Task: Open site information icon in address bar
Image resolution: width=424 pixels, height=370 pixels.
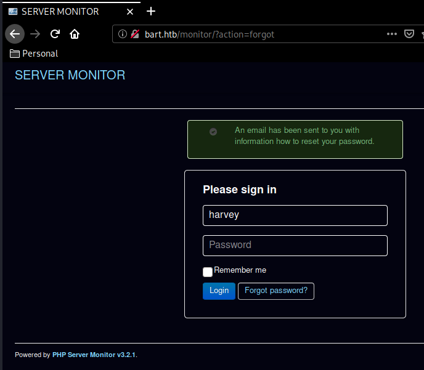Action: pos(123,34)
